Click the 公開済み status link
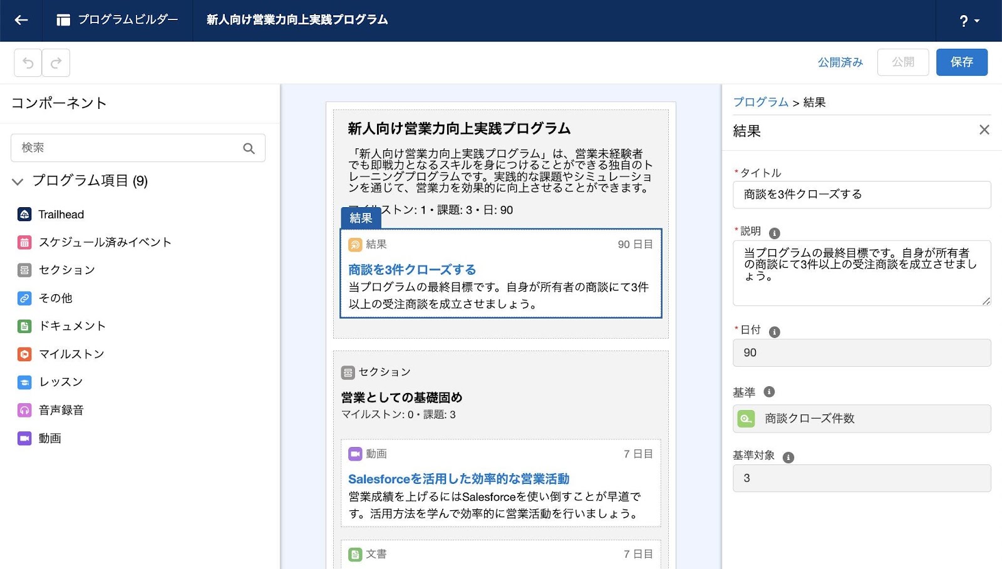 pos(840,62)
